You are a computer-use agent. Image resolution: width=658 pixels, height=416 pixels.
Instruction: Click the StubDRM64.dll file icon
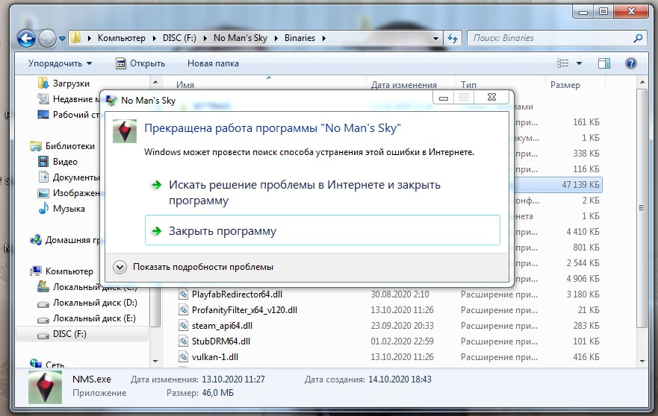183,341
